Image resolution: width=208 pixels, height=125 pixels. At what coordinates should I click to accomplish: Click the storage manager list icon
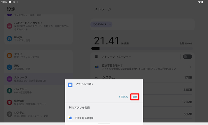tap(96, 57)
